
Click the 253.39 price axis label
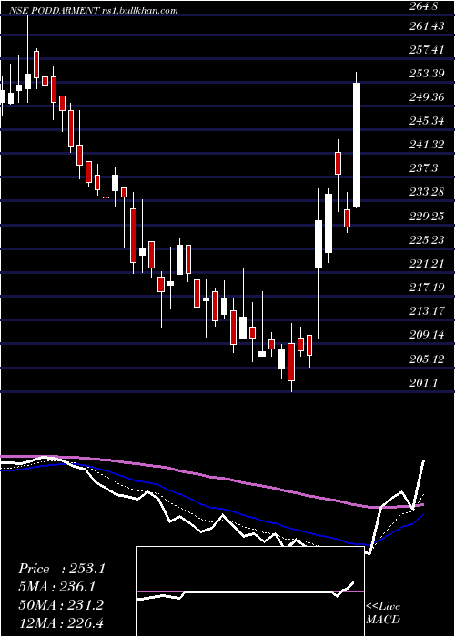coord(428,74)
